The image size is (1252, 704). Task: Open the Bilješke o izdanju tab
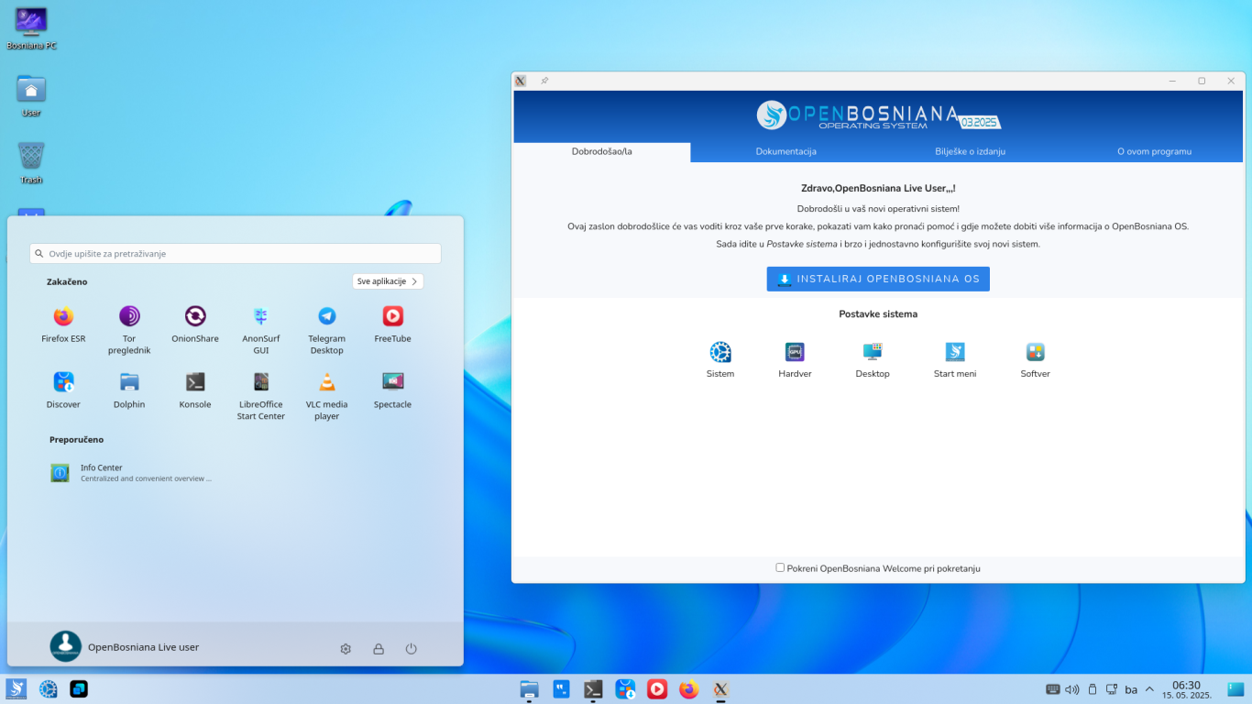tap(971, 151)
